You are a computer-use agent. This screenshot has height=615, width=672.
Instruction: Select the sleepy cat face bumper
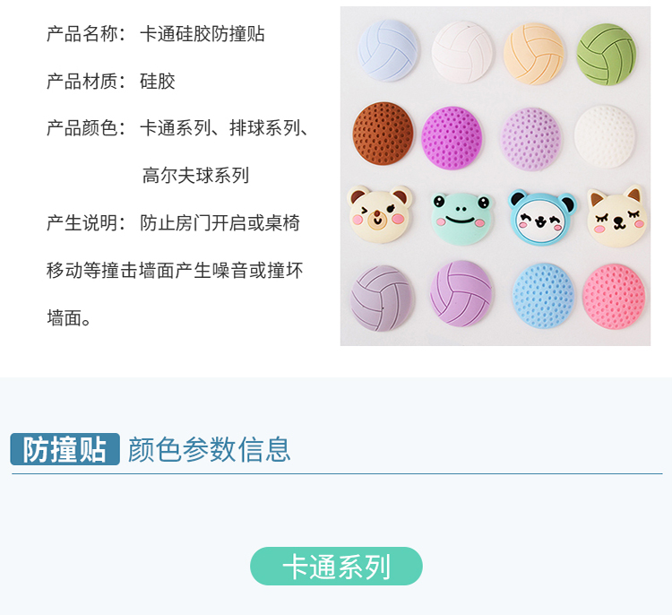[616, 216]
